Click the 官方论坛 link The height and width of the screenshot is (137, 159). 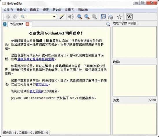click(42, 84)
